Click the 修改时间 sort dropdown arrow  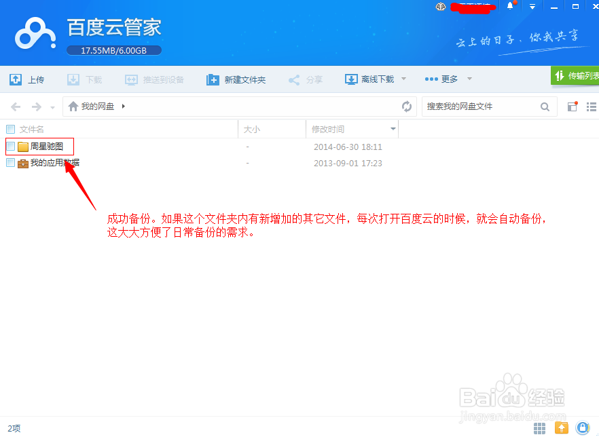click(393, 129)
